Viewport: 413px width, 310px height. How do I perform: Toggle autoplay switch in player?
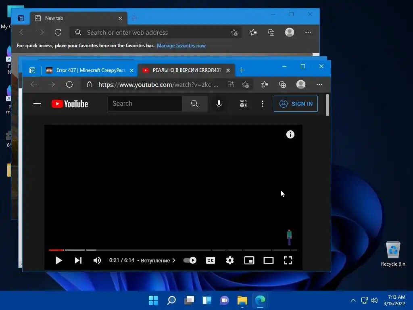(190, 260)
